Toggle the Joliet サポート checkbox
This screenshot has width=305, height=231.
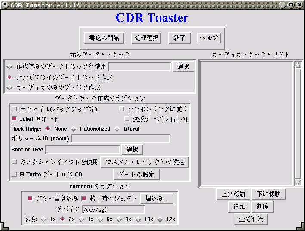(15, 119)
